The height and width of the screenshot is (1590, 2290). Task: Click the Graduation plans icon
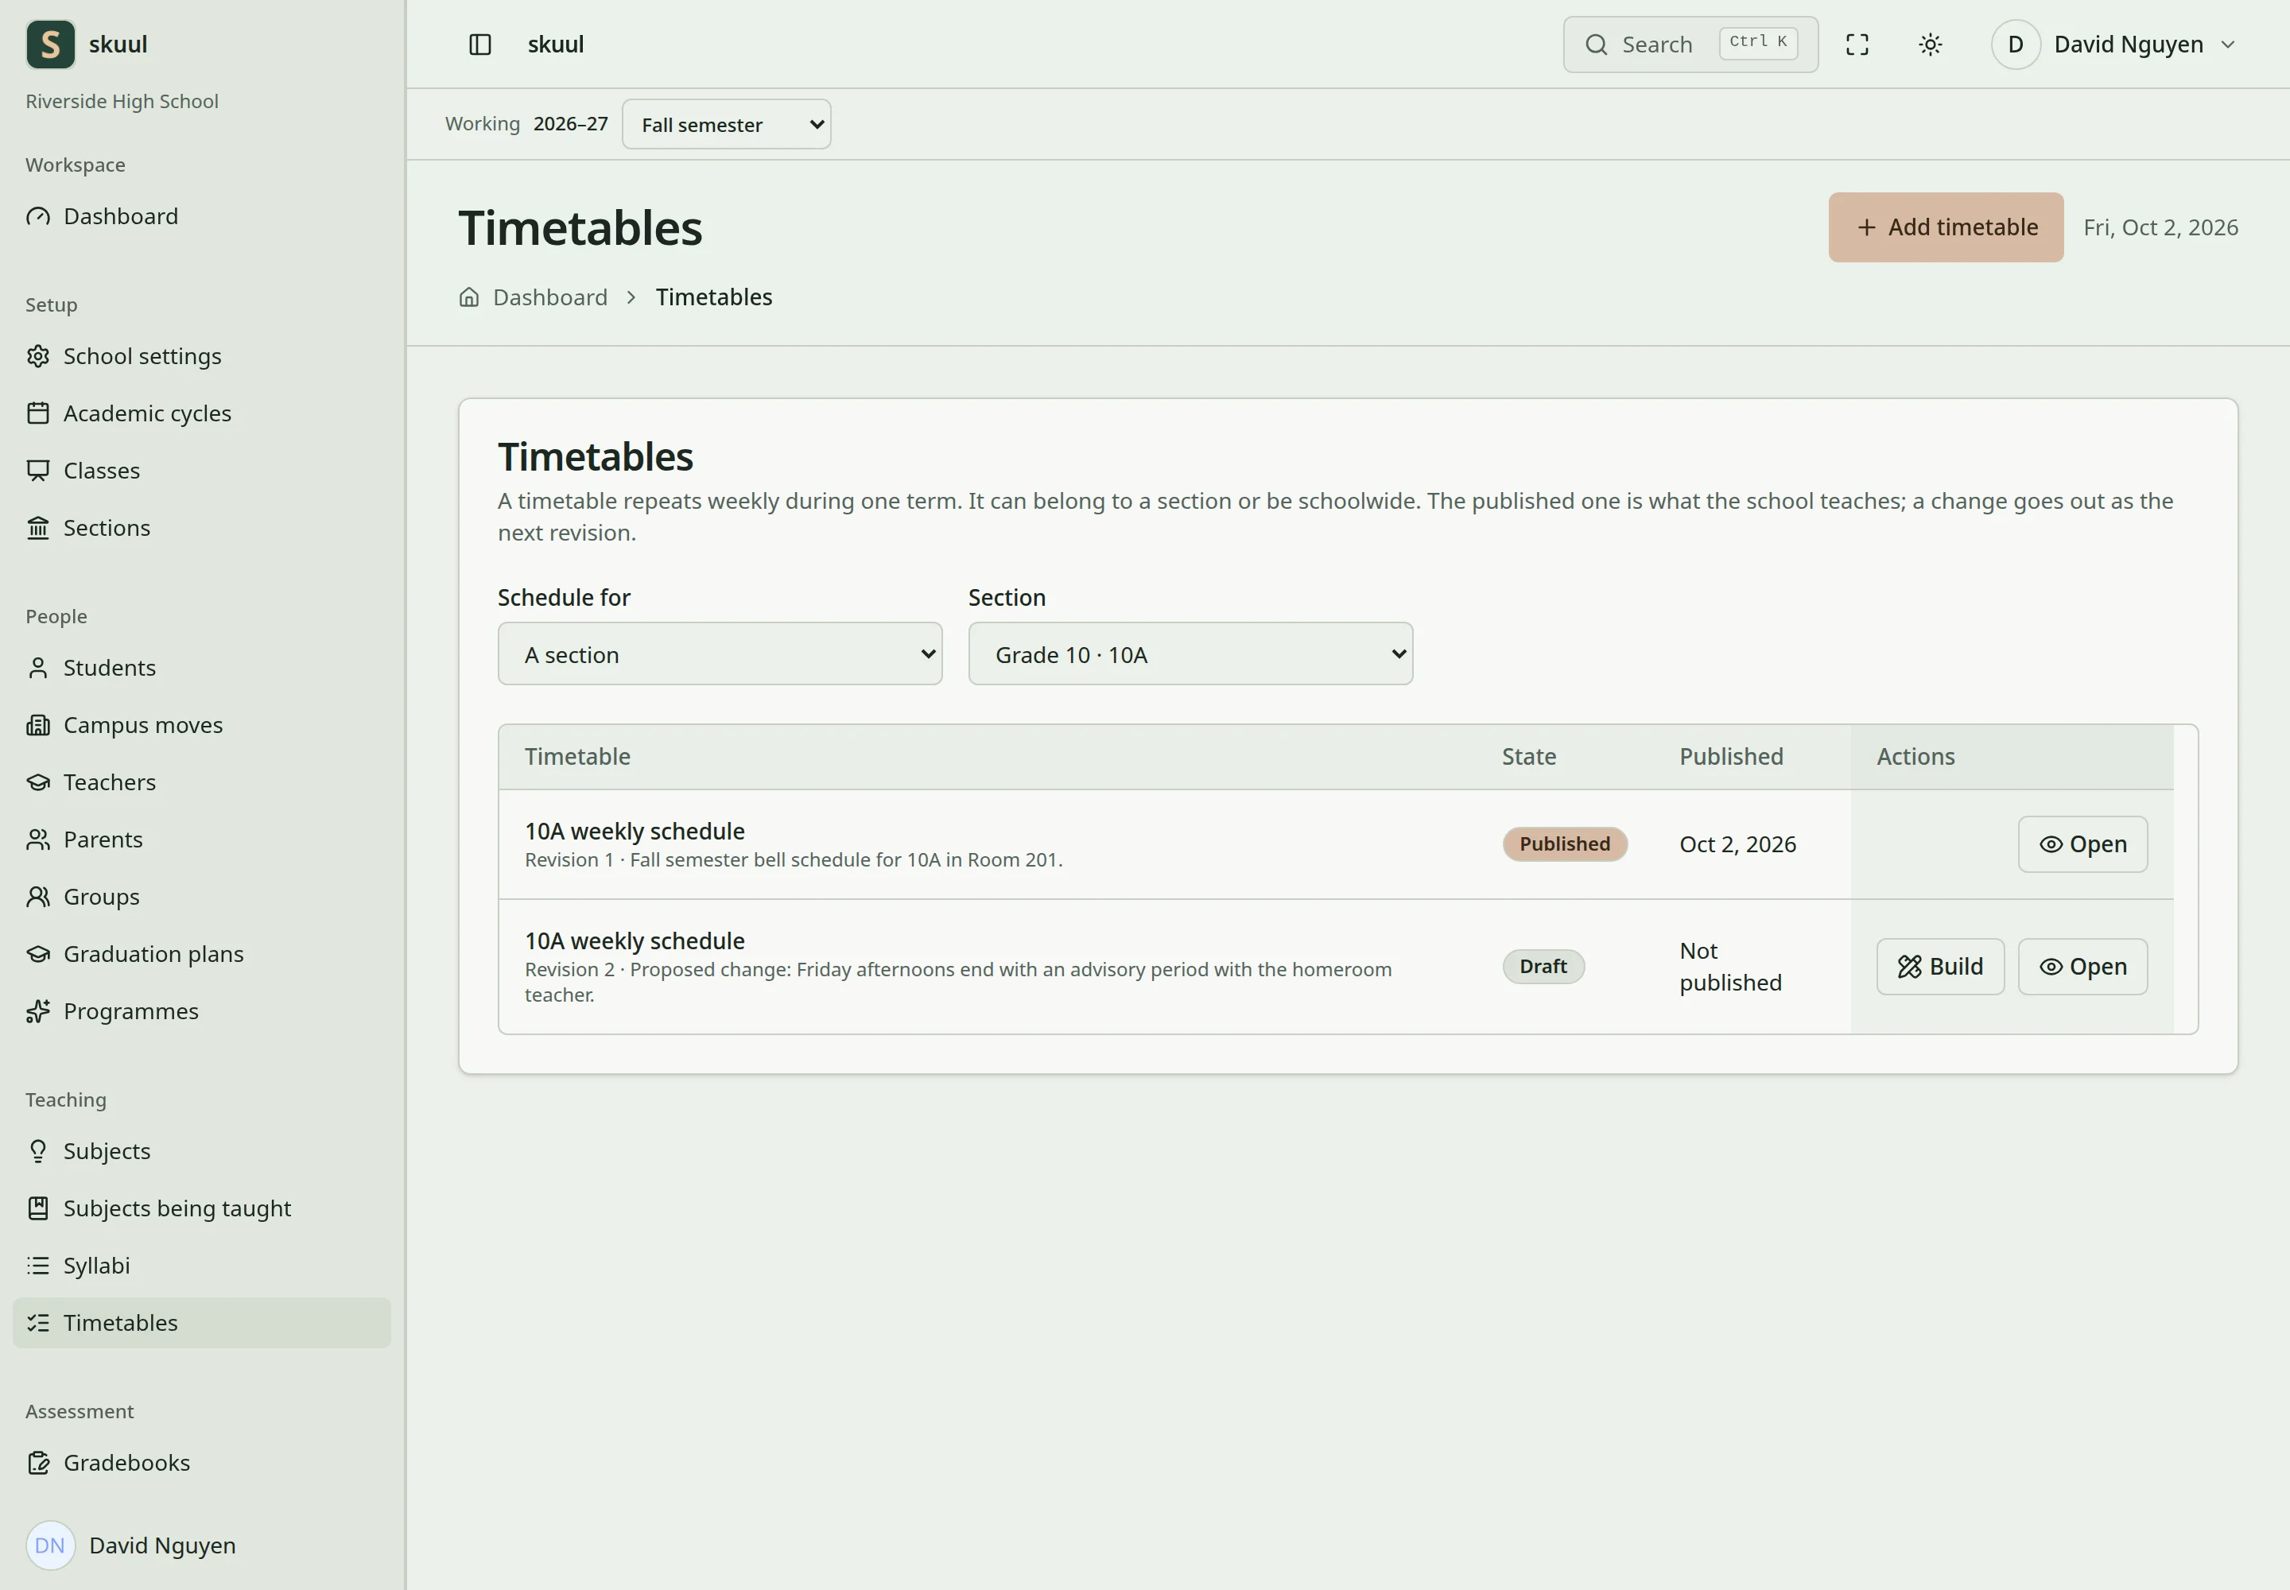click(38, 955)
